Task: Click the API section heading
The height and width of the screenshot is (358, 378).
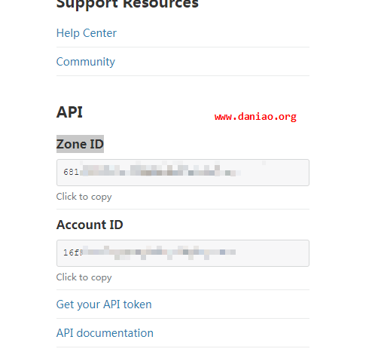Action: tap(69, 112)
